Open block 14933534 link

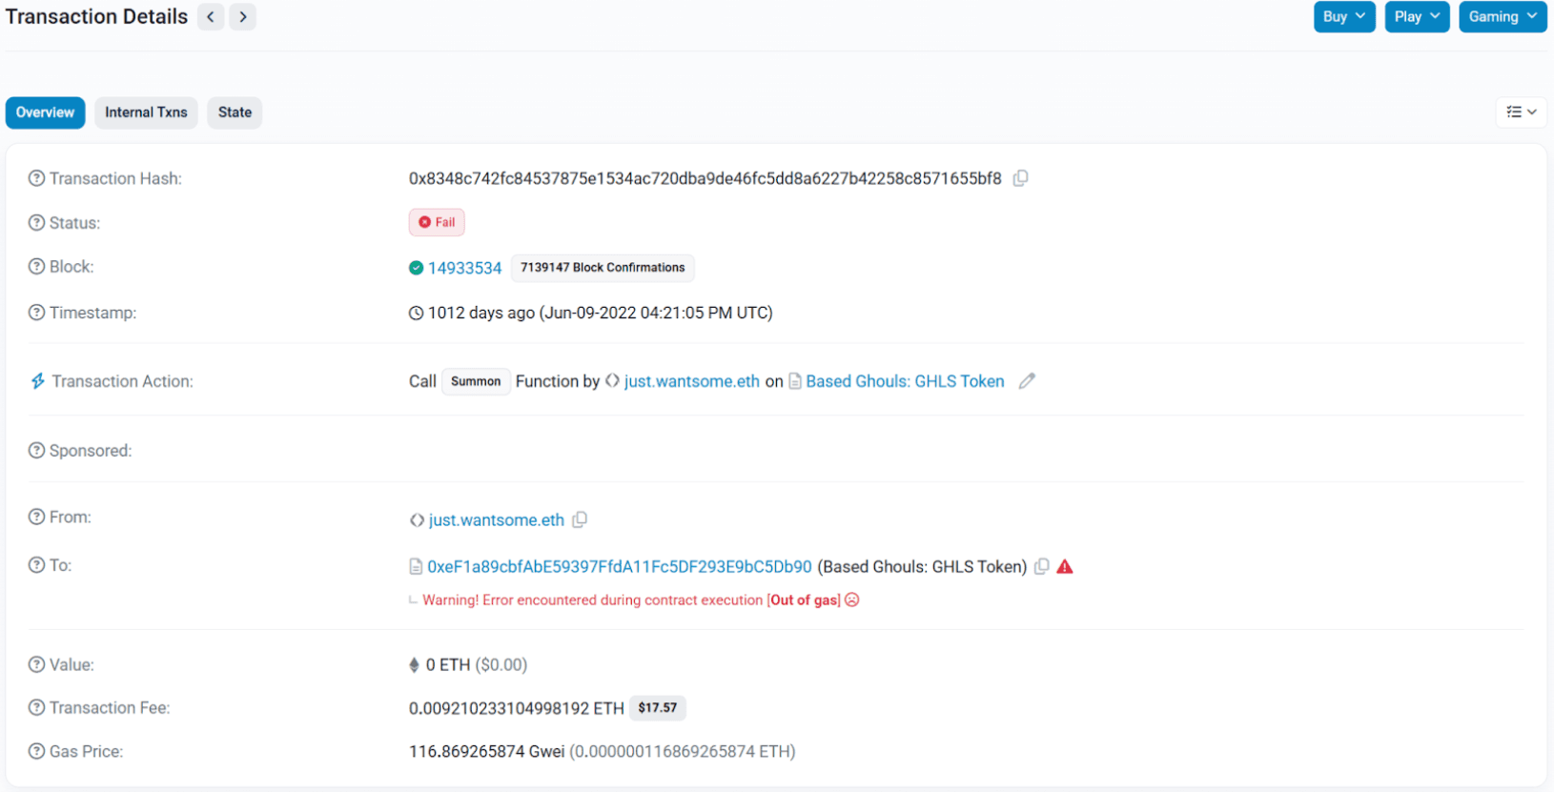[x=464, y=268]
